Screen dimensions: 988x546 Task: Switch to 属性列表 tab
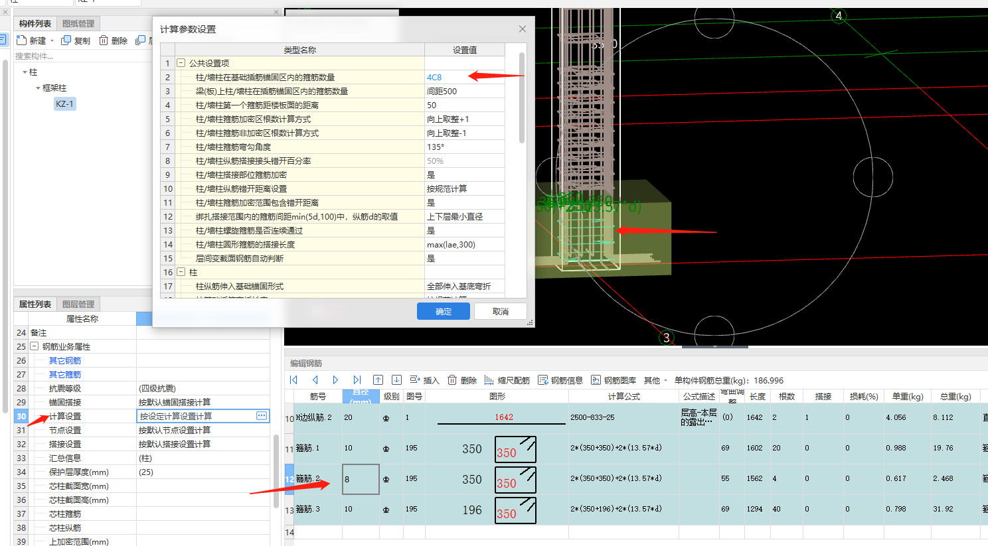pos(35,304)
